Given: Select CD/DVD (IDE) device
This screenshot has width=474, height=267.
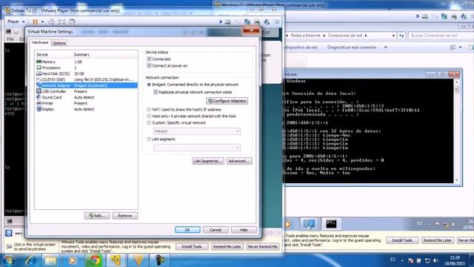Looking at the screenshot, I should pyautogui.click(x=86, y=79).
